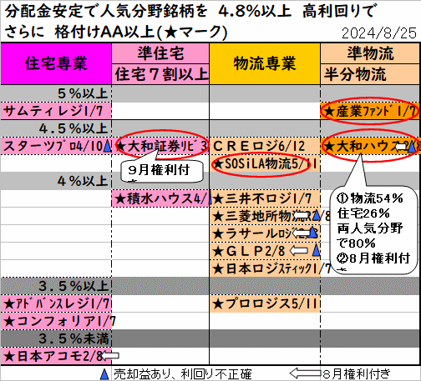The image size is (421, 381).
Task: Click the サムティレジ1/7 cell
Action: click(56, 111)
